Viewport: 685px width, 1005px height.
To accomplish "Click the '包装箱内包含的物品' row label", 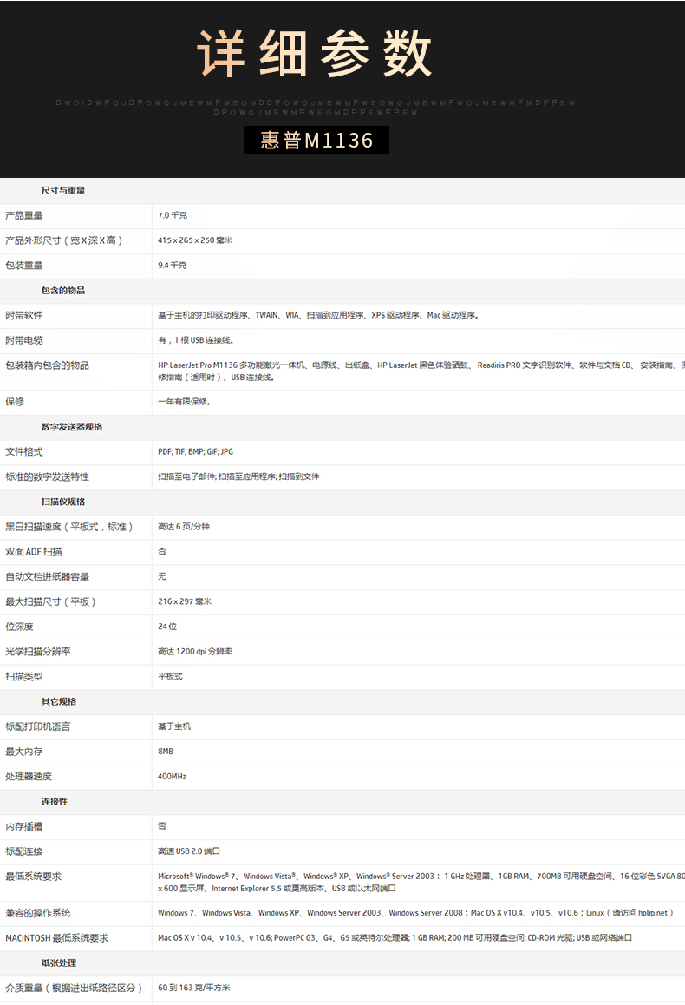I will tap(48, 365).
